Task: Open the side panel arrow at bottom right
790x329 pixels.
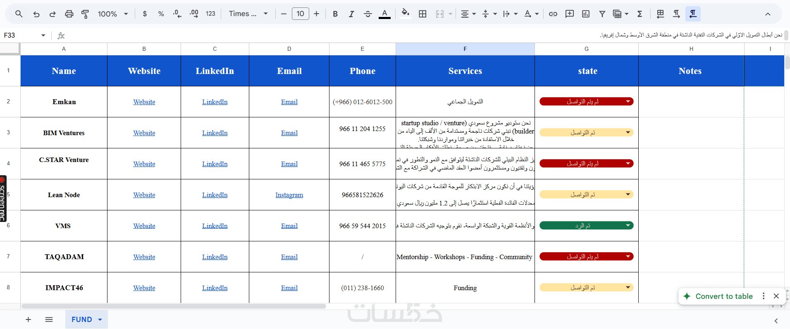Action: [x=776, y=321]
